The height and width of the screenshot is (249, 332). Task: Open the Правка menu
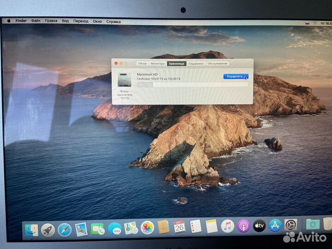(51, 21)
